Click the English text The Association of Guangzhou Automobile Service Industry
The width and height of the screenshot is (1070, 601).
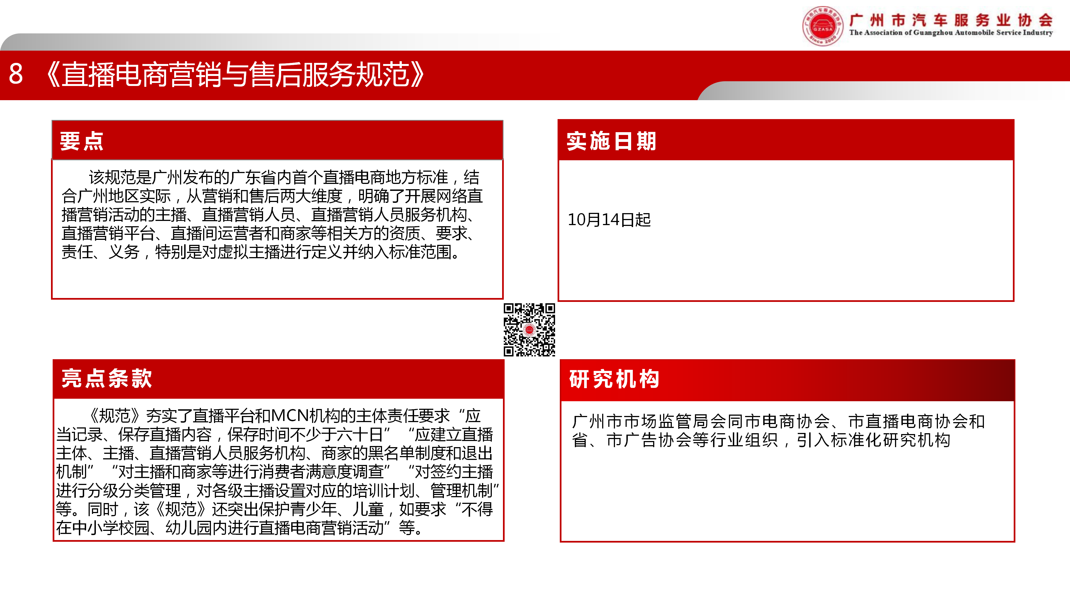click(951, 33)
